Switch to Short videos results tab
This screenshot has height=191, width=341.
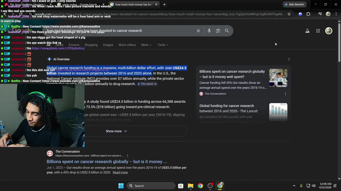click(x=127, y=45)
